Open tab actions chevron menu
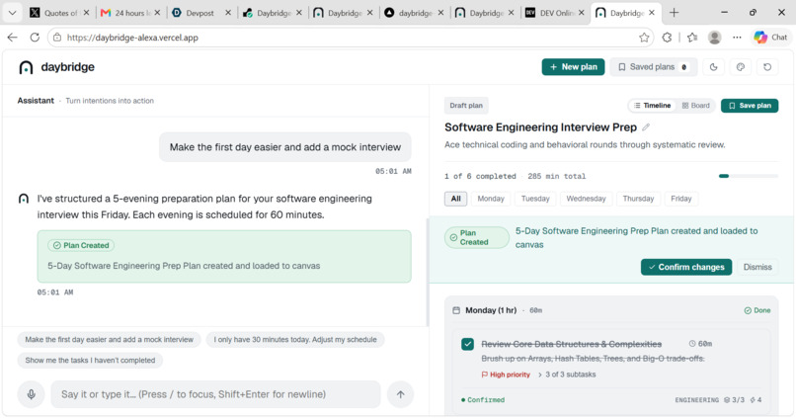 [x=12, y=13]
